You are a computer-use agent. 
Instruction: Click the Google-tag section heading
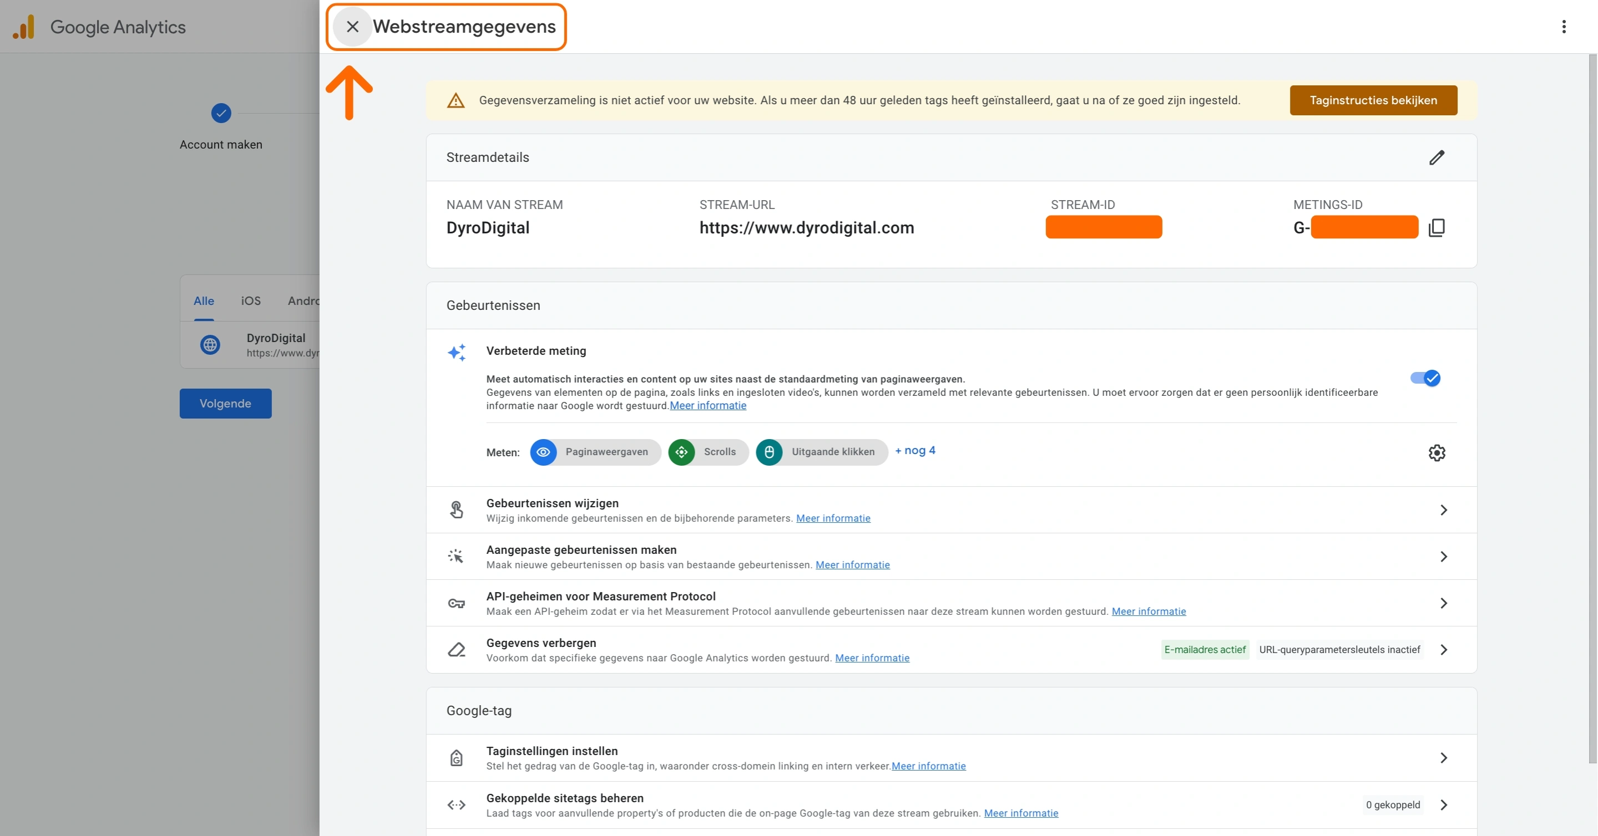pyautogui.click(x=479, y=711)
